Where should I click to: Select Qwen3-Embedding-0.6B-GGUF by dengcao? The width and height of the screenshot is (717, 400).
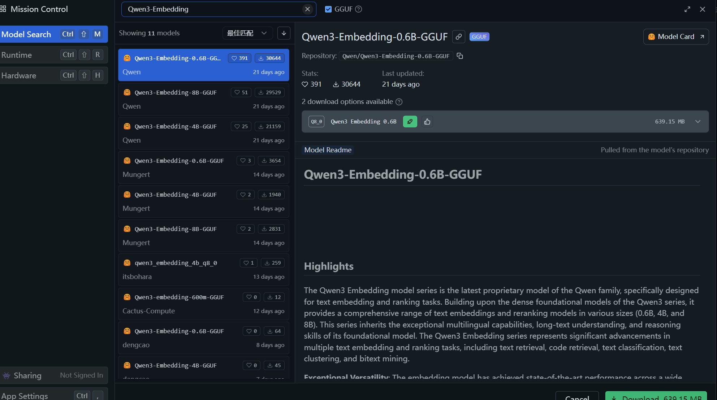click(204, 338)
